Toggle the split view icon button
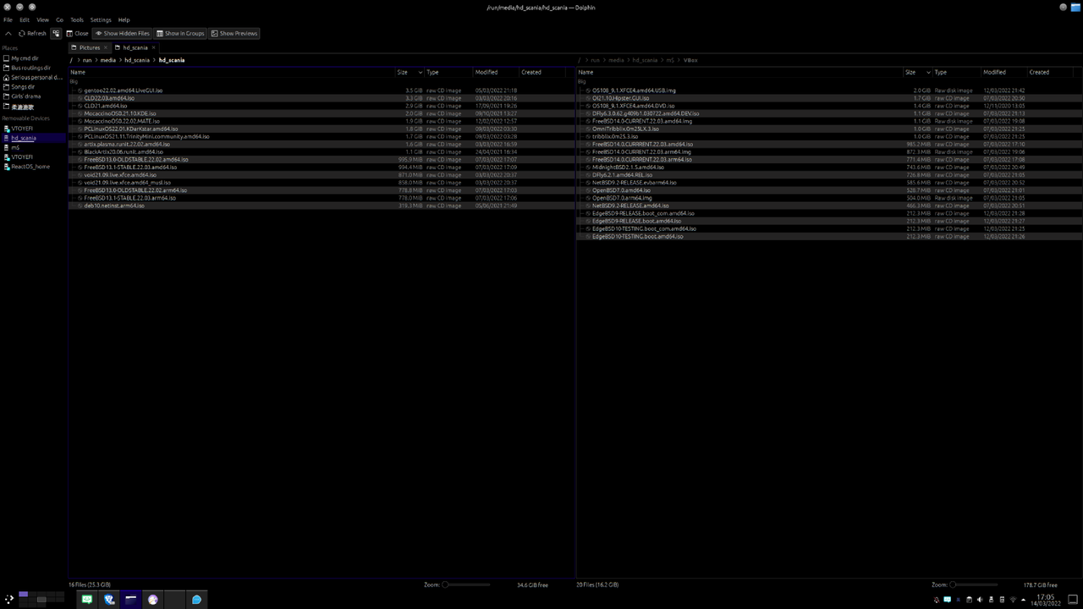This screenshot has height=609, width=1083. click(x=57, y=34)
